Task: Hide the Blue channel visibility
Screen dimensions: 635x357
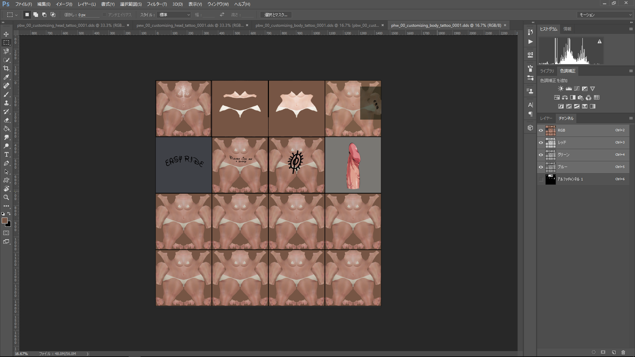Action: (x=541, y=167)
